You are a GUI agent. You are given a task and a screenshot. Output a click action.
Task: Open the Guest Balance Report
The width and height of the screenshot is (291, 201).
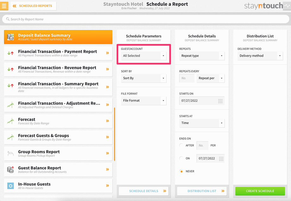pyautogui.click(x=58, y=169)
